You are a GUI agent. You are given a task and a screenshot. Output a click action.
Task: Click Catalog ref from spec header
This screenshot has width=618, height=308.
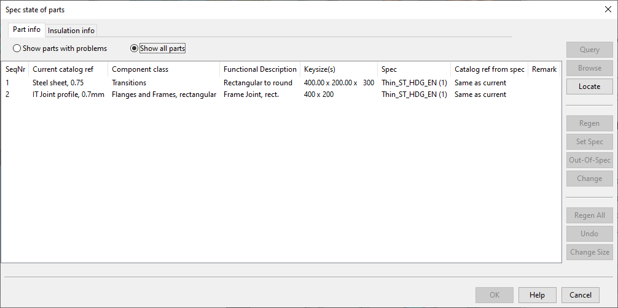[489, 69]
